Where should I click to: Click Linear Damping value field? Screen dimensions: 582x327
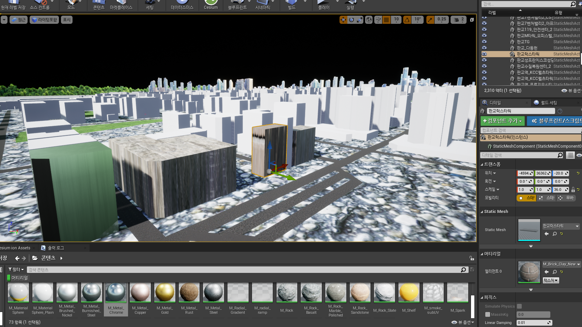coord(534,323)
